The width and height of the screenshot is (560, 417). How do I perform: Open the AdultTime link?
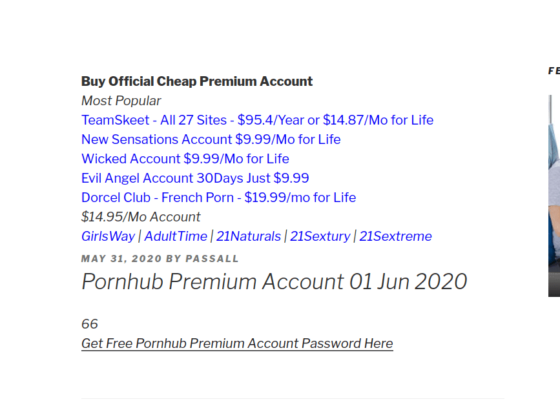[175, 236]
